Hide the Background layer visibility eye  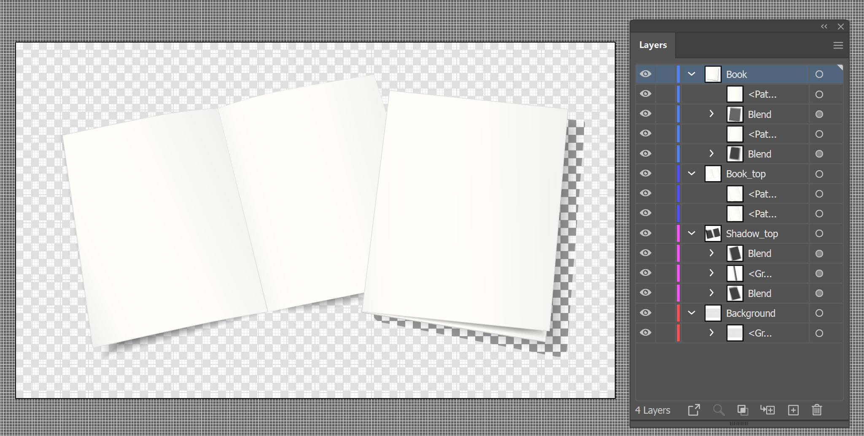[645, 313]
